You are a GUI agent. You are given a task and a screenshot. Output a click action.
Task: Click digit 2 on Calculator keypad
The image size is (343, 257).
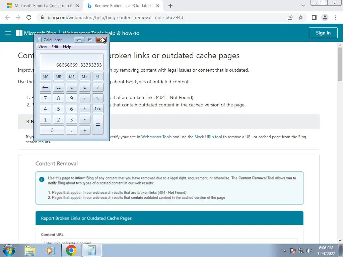(58, 119)
